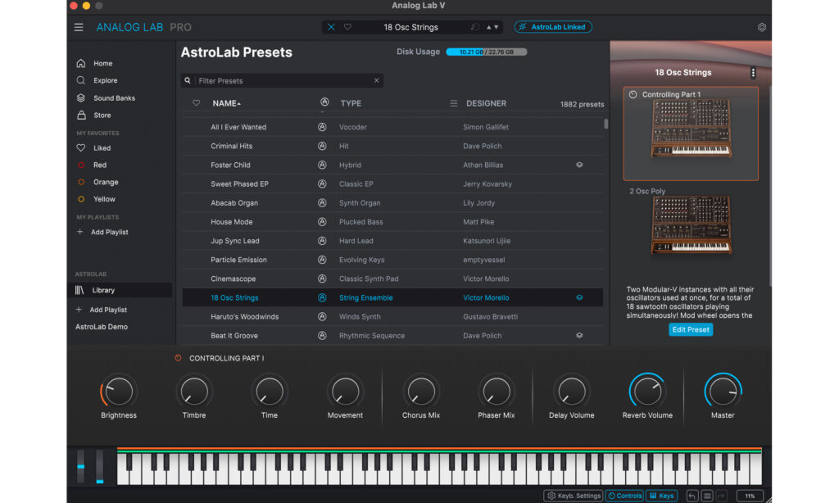The image size is (839, 503).
Task: Click the Sound Banks icon in the sidebar
Action: 81,98
